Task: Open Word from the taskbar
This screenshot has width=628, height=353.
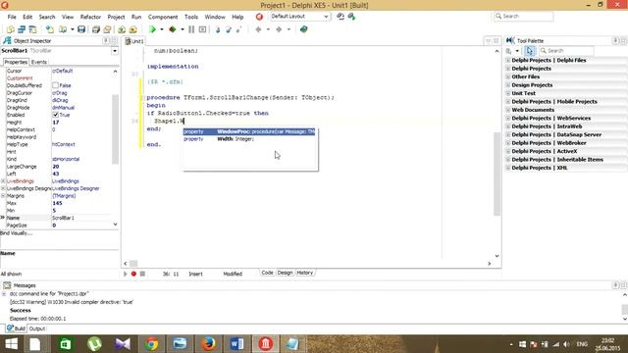Action: click(x=236, y=343)
